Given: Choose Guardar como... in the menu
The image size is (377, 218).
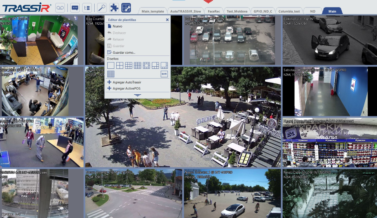Looking at the screenshot, I should click(x=124, y=52).
